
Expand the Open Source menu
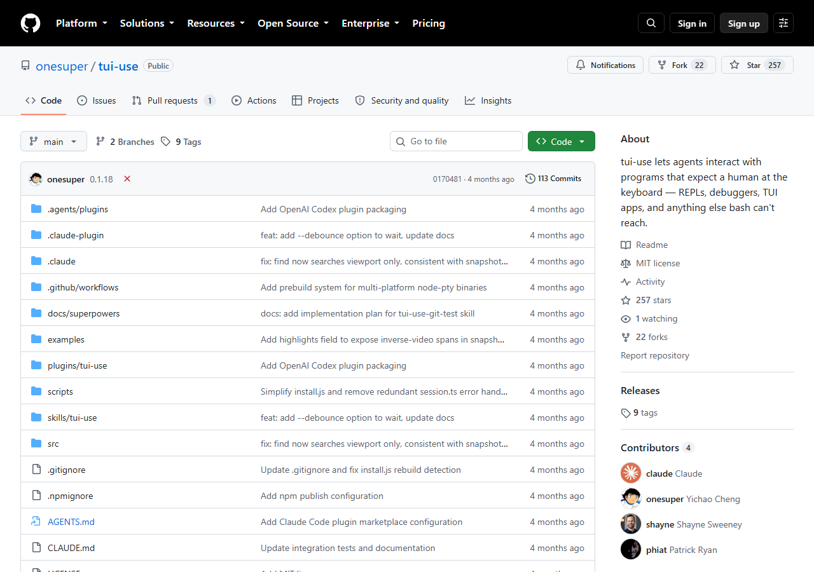click(x=293, y=24)
